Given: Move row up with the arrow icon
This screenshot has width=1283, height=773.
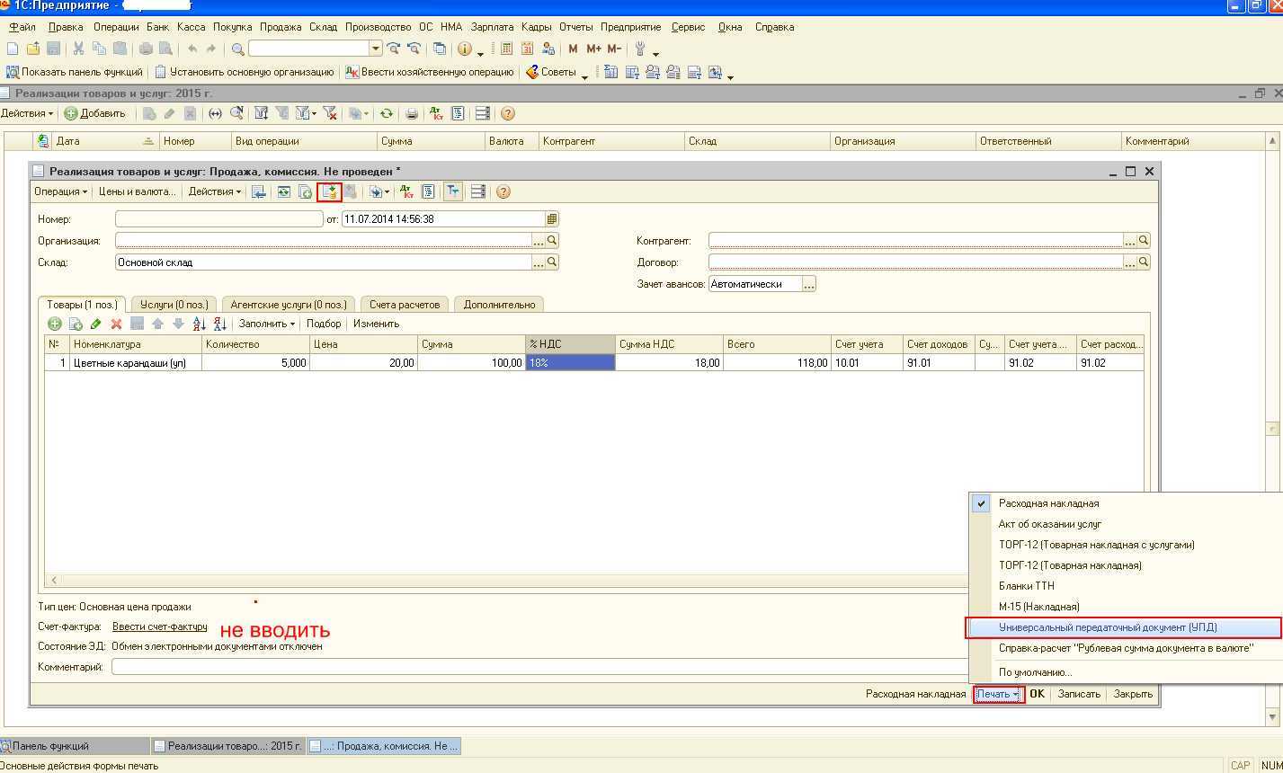Looking at the screenshot, I should [x=157, y=324].
